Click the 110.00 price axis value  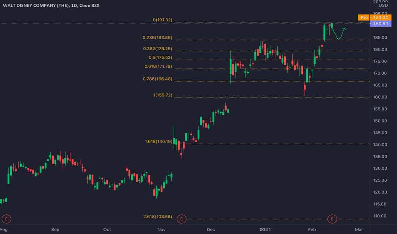[380, 216]
